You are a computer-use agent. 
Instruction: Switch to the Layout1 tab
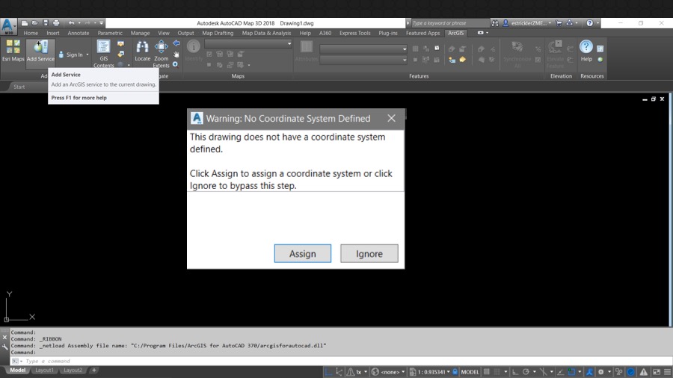[x=44, y=371]
